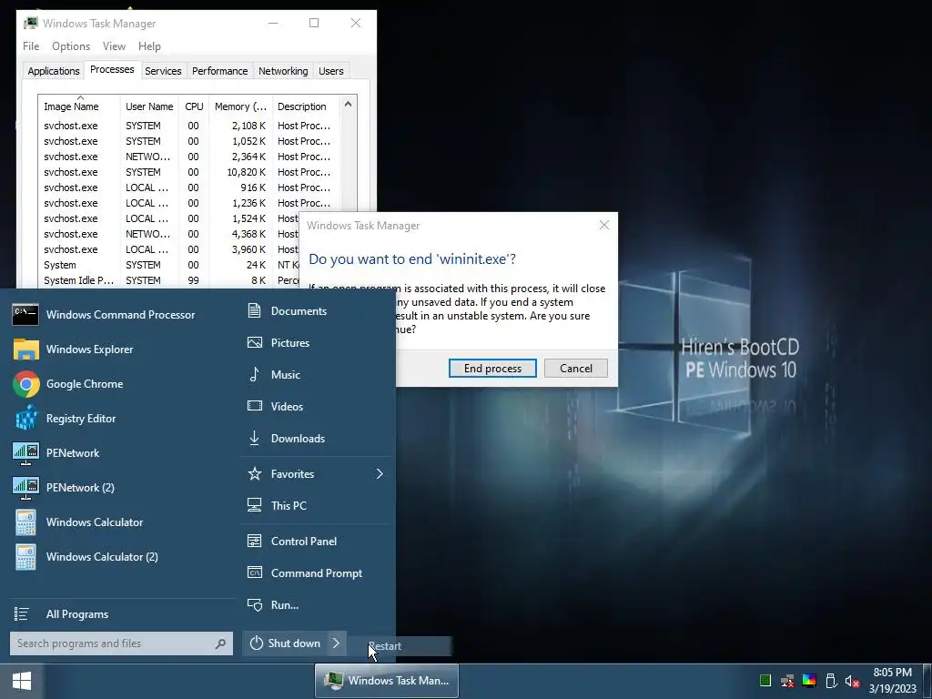Viewport: 932px width, 699px height.
Task: Click the green square tray icon
Action: tap(765, 681)
